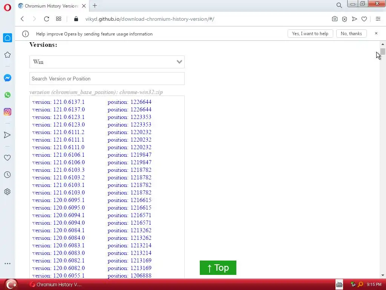This screenshot has height=290, width=386.
Task: Close the Chromium History Version tab
Action: (84, 6)
